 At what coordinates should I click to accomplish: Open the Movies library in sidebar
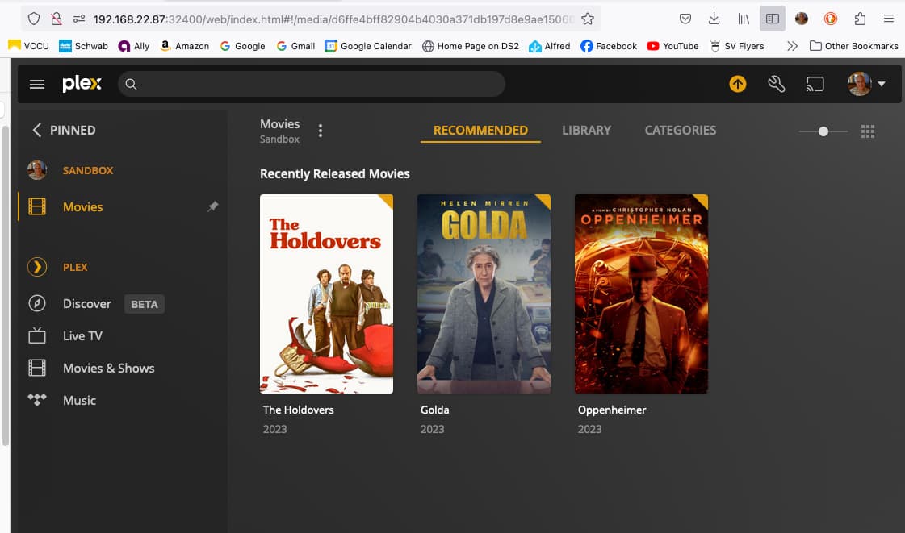tap(82, 207)
